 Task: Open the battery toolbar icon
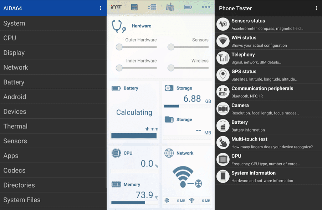coord(188,7)
